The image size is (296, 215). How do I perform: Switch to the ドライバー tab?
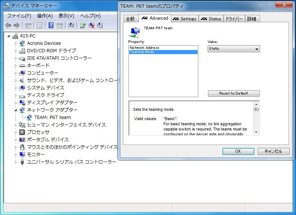point(234,19)
